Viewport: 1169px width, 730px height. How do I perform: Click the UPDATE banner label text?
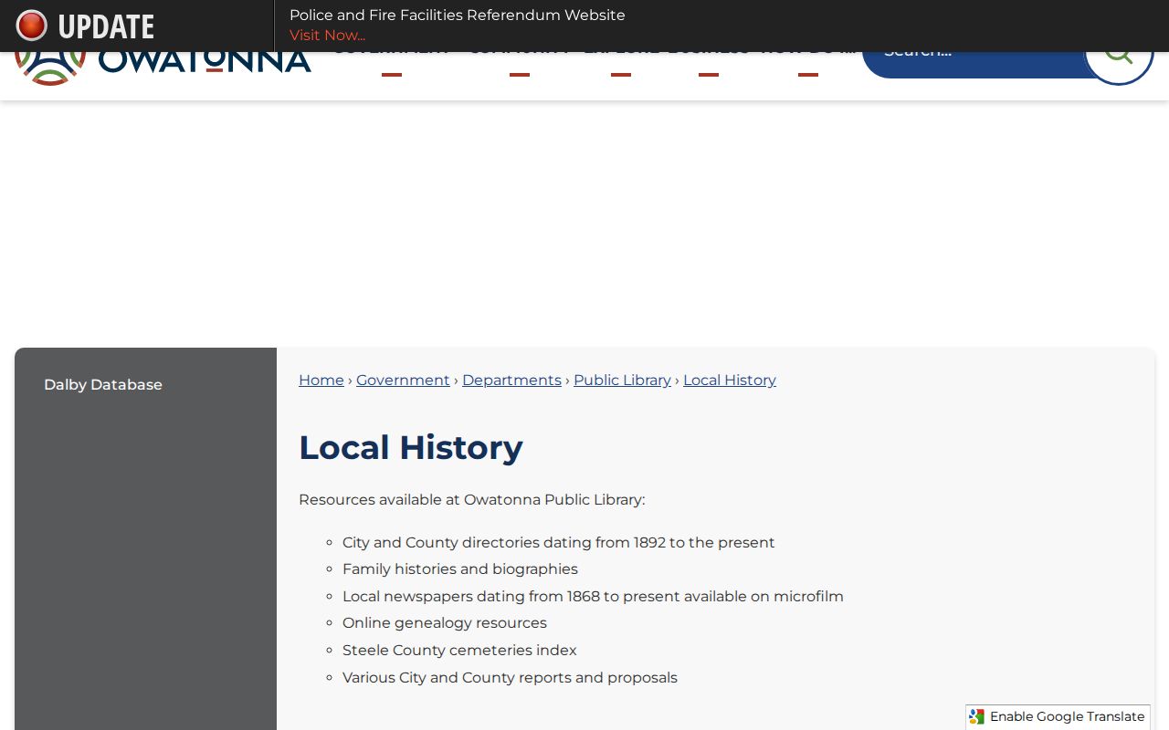click(x=106, y=26)
